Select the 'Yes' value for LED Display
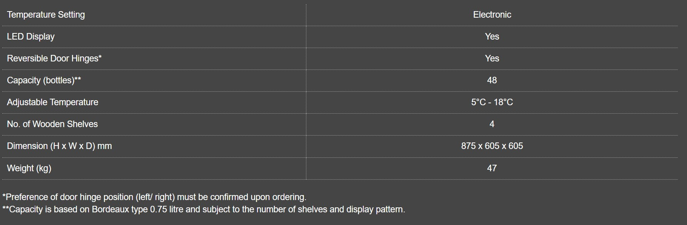The image size is (687, 225). (x=492, y=36)
